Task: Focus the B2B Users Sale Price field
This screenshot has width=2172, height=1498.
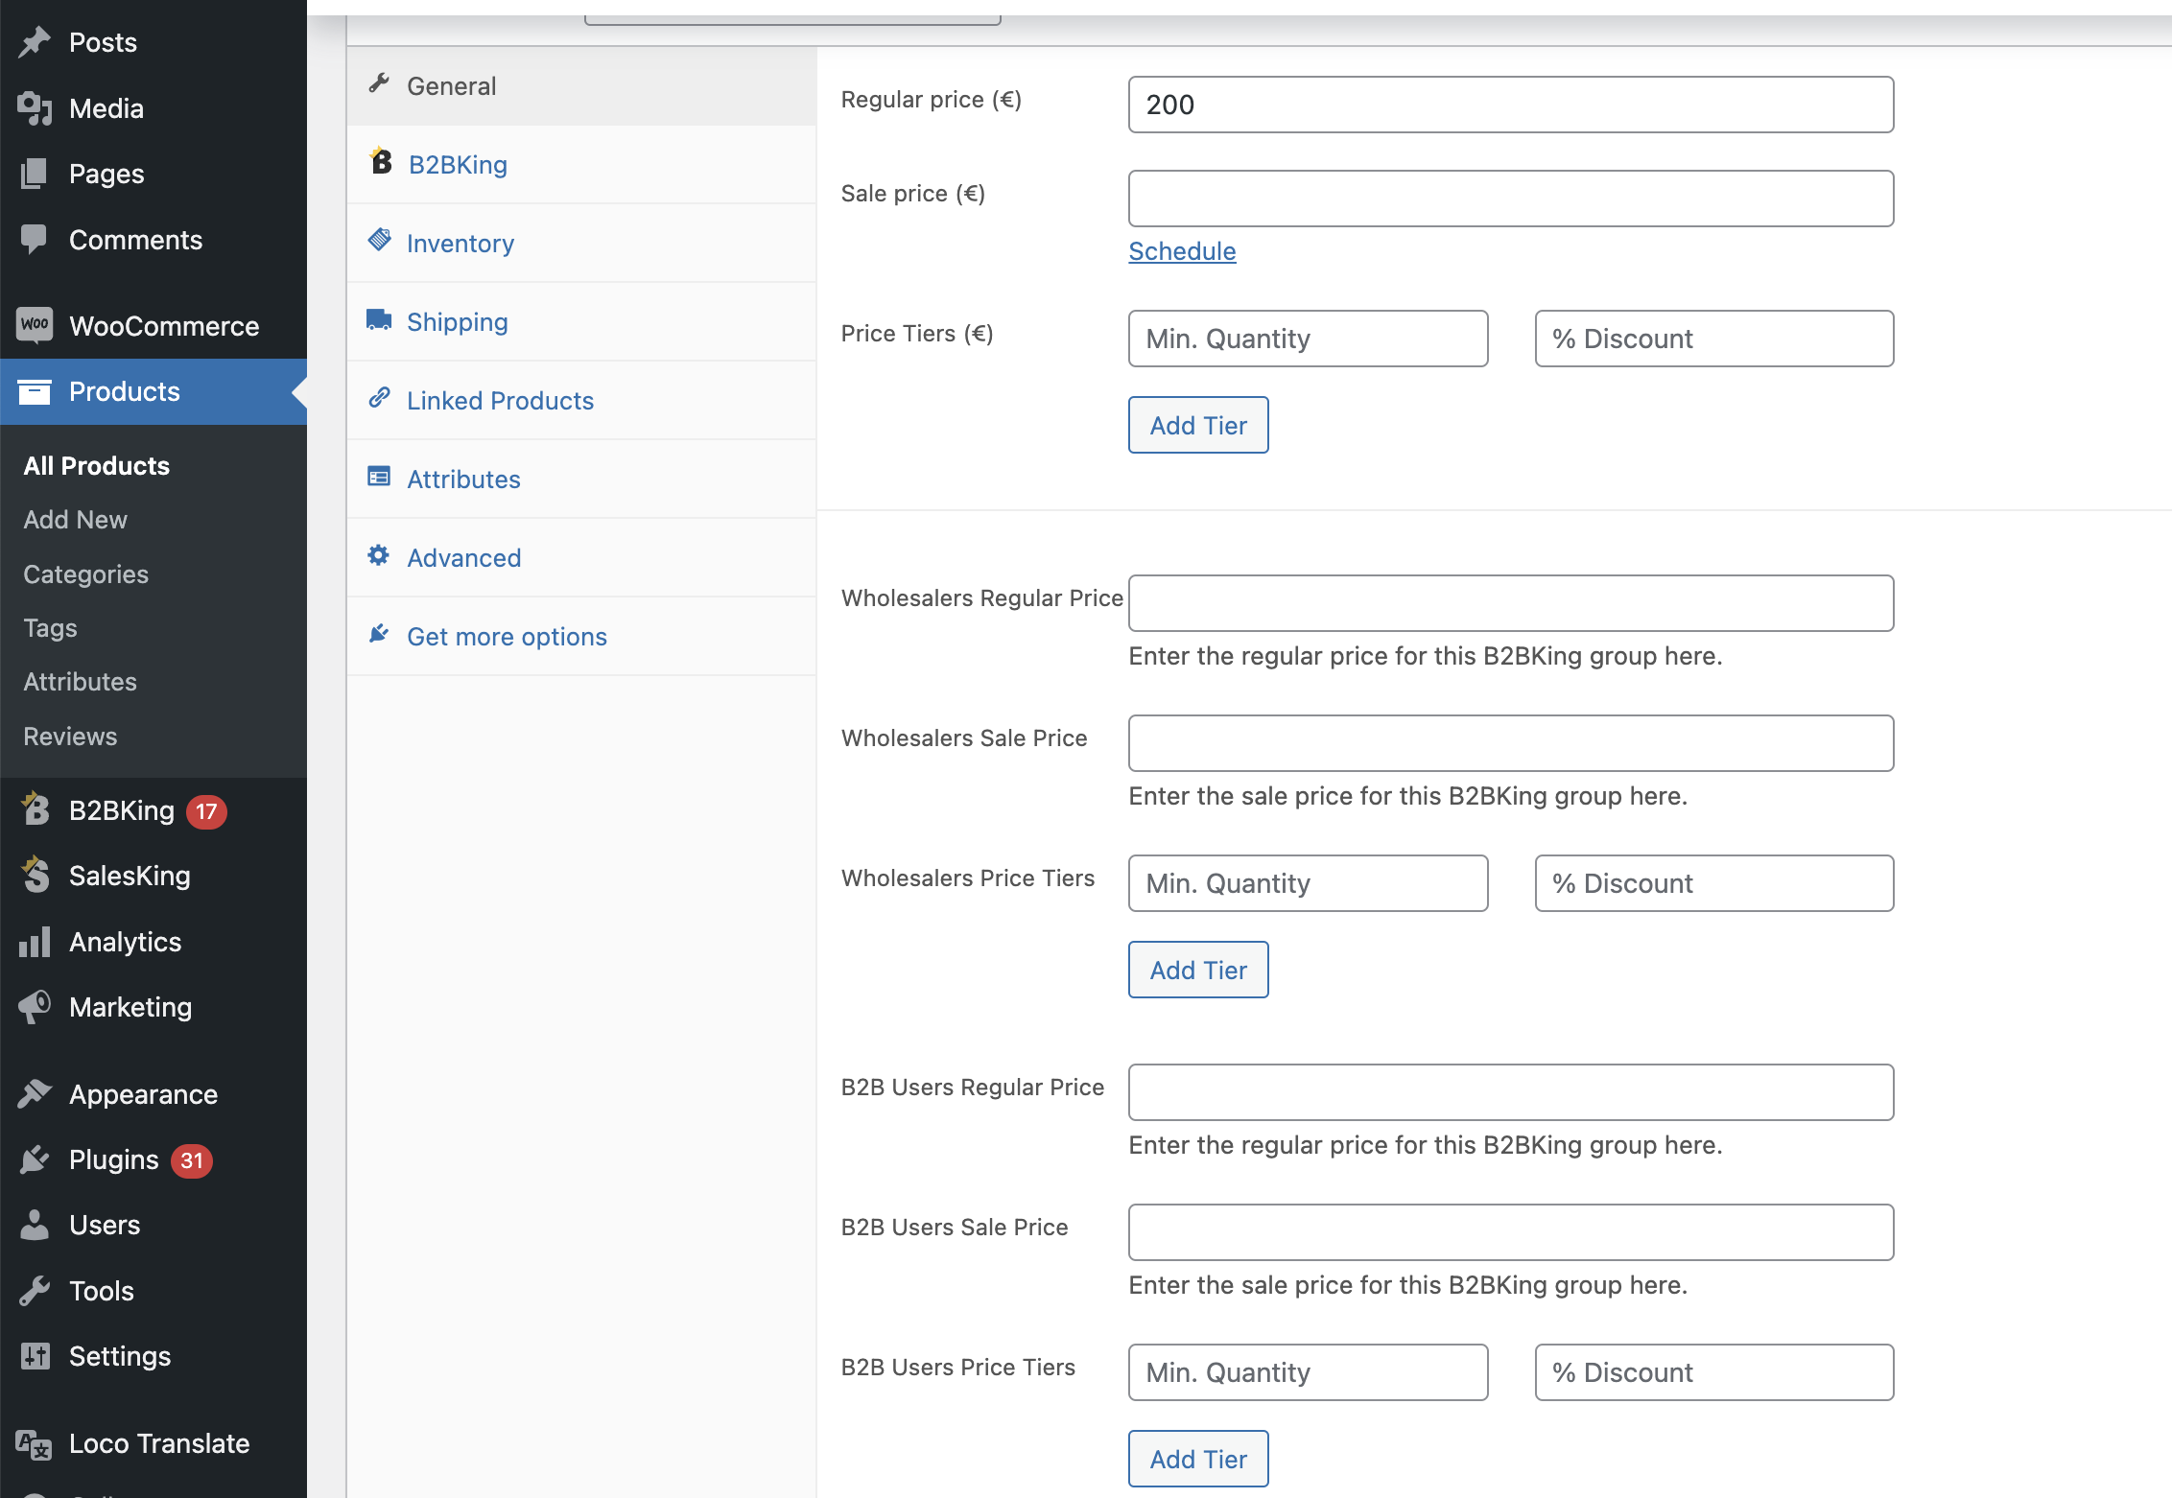Action: pyautogui.click(x=1511, y=1232)
